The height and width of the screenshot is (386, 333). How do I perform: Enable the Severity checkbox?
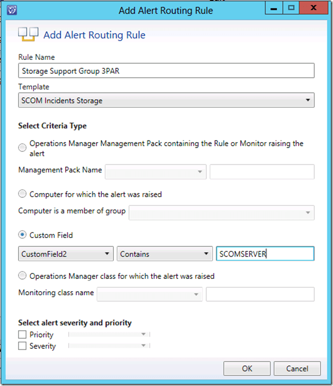point(22,346)
